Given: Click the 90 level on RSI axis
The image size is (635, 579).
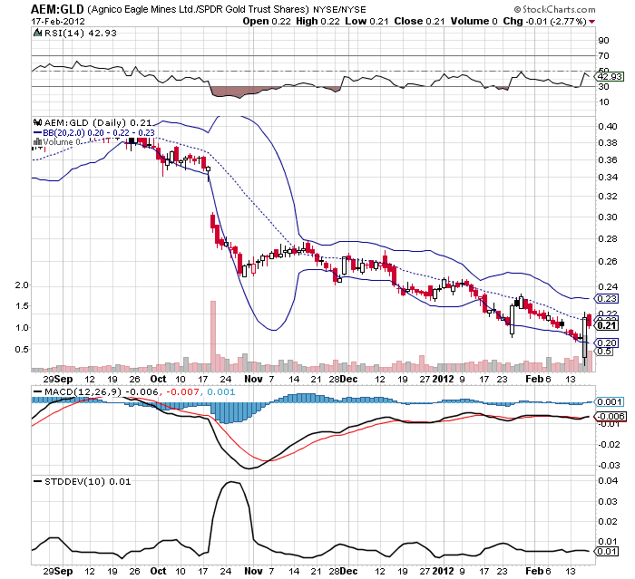Looking at the screenshot, I should click(x=603, y=41).
